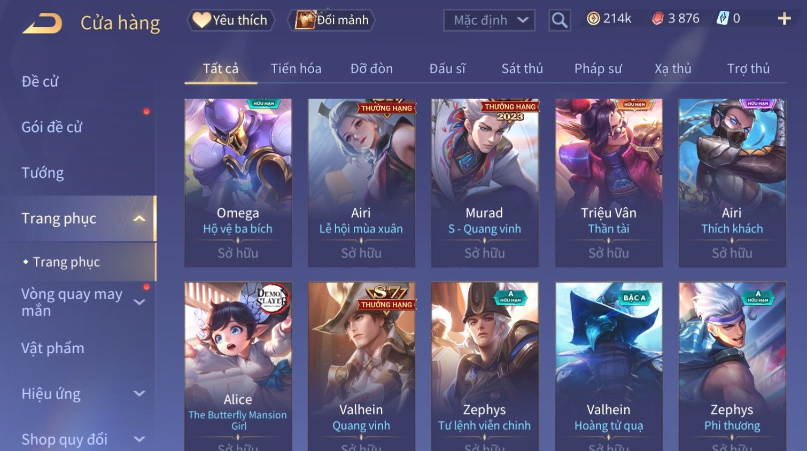Screen dimensions: 807x451
Task: Open Đổi mảnh shard exchange chest
Action: tap(331, 20)
